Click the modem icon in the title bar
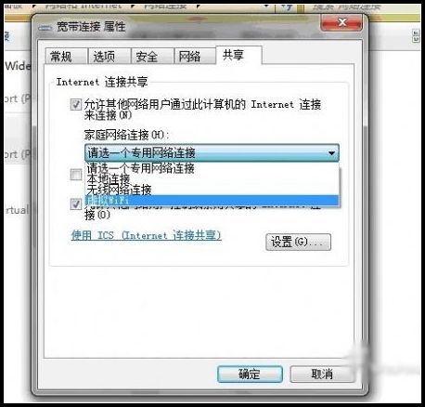This screenshot has height=407, width=425. tap(45, 28)
